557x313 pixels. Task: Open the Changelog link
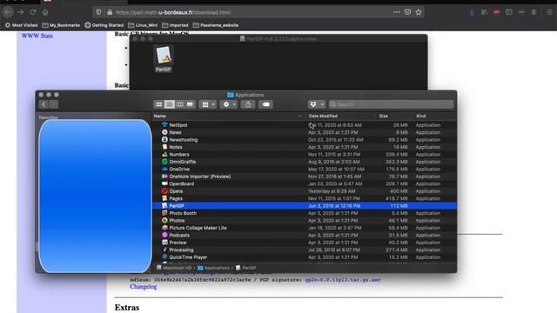(143, 287)
